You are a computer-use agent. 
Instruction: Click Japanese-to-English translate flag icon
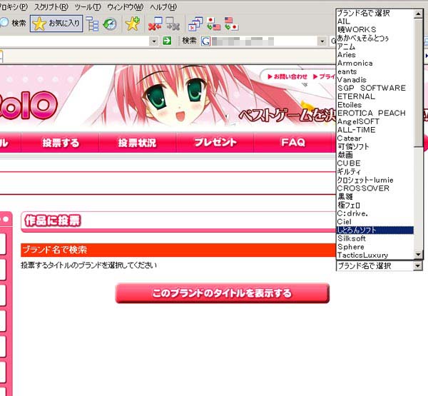click(x=213, y=24)
